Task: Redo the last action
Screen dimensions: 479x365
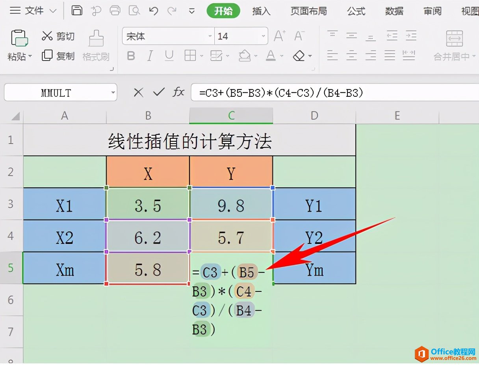Action: click(172, 11)
